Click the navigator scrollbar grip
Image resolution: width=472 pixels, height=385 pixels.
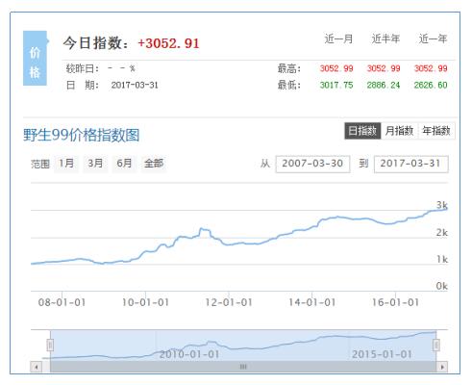[243, 367]
